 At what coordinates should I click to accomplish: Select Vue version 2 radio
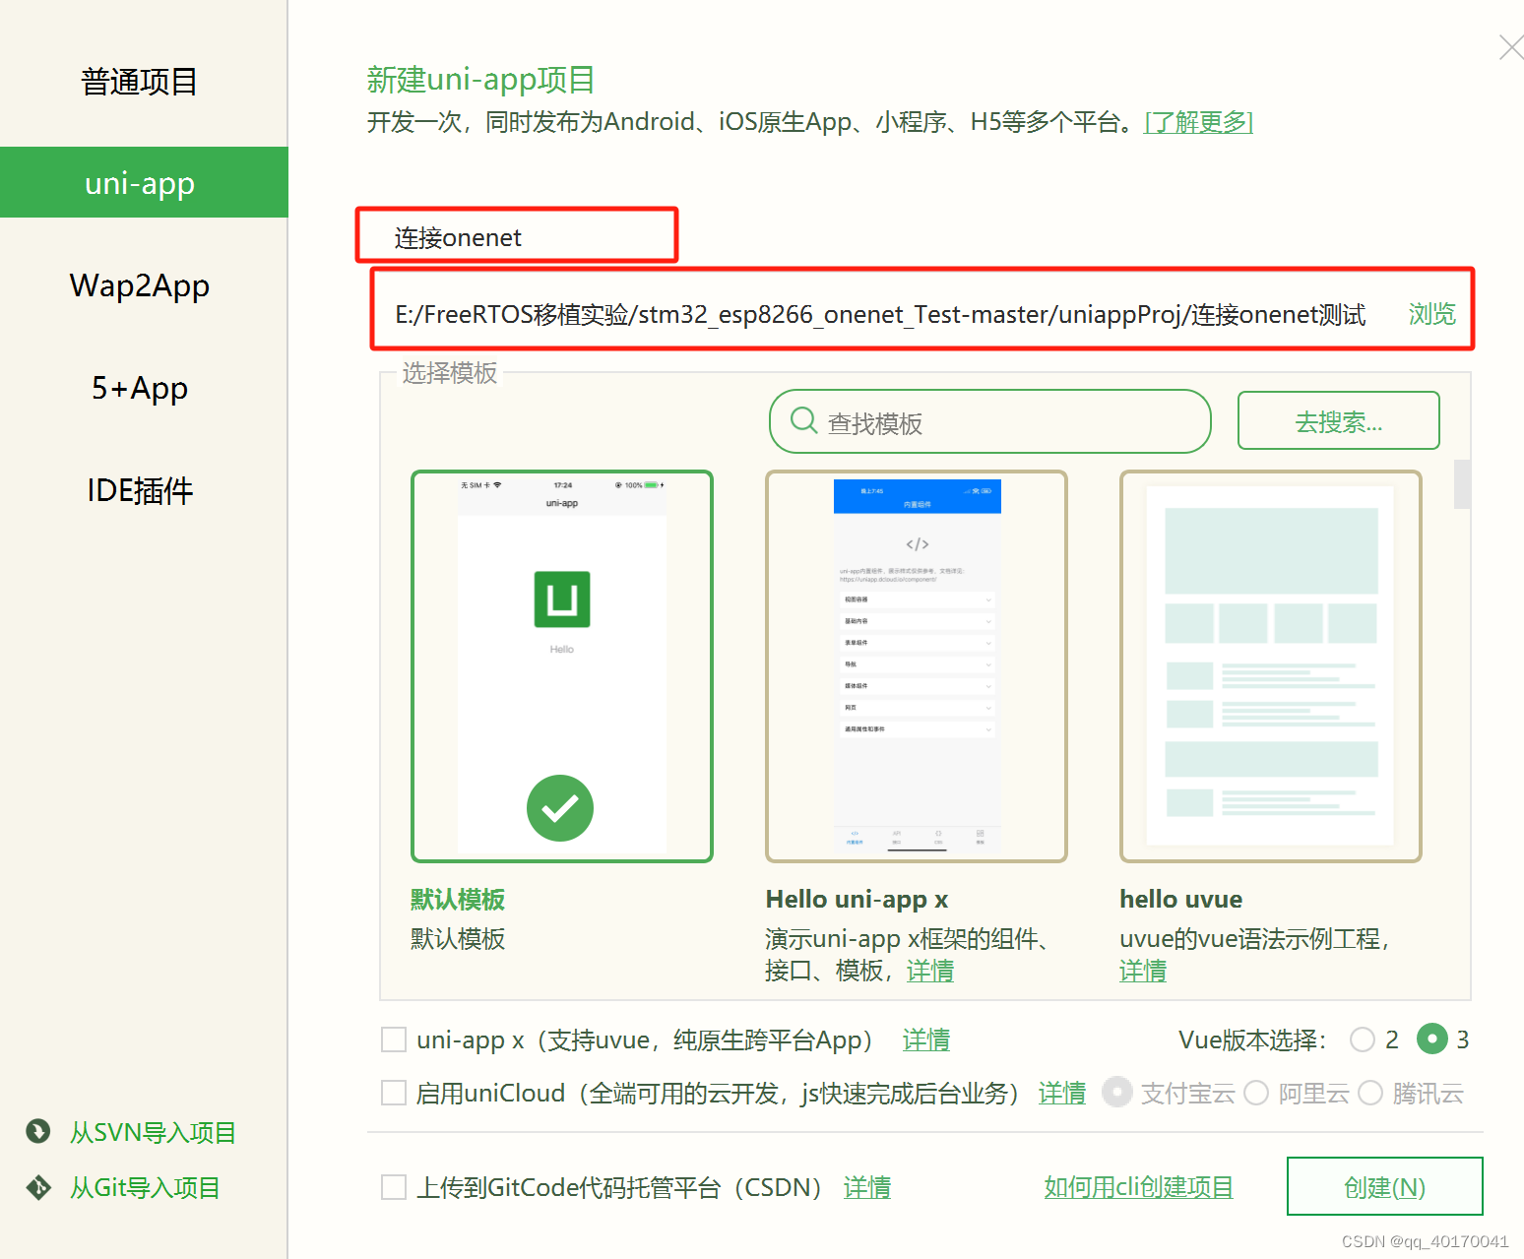point(1363,1039)
